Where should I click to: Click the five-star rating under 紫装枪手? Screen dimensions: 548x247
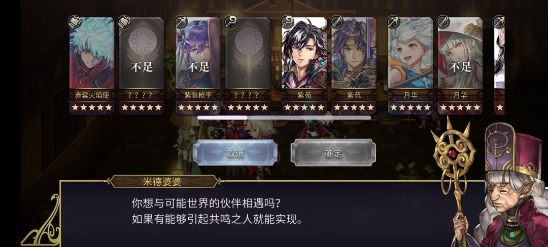[x=198, y=107]
